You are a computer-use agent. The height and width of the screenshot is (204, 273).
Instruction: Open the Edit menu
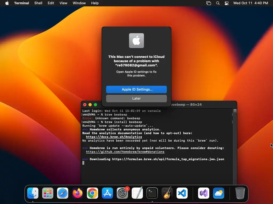tap(51, 3)
